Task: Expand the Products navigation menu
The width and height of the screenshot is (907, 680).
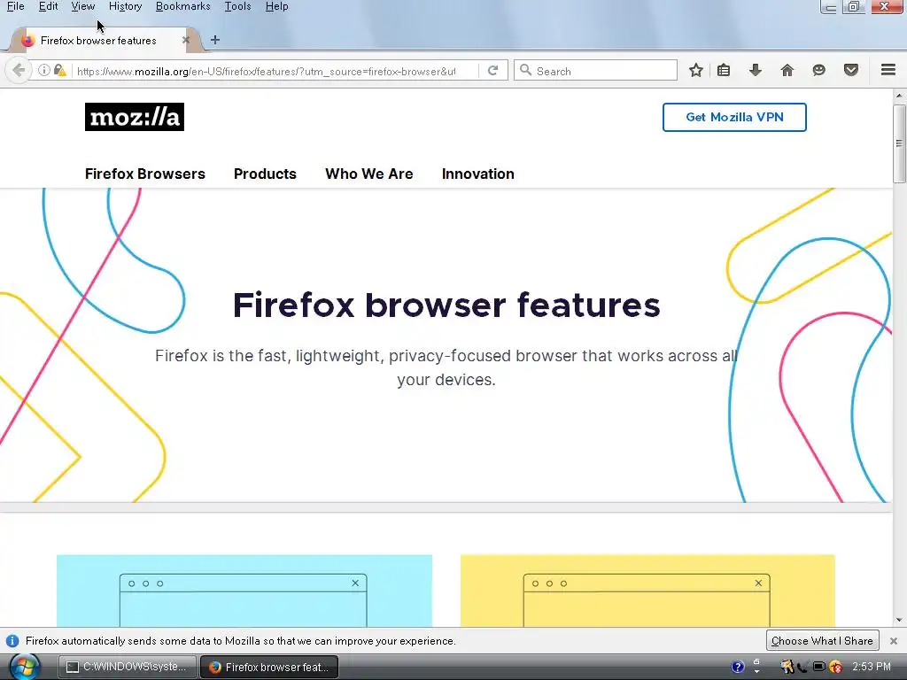Action: pyautogui.click(x=265, y=174)
